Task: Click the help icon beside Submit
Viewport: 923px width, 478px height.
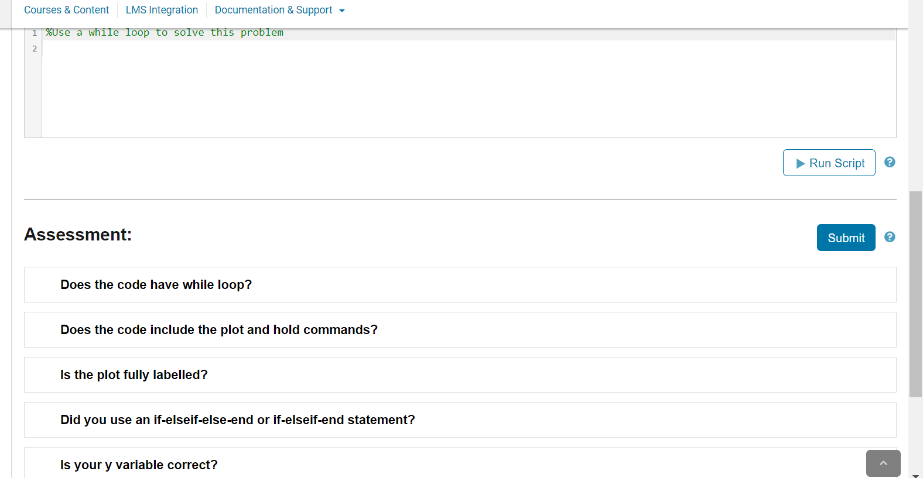Action: [889, 237]
